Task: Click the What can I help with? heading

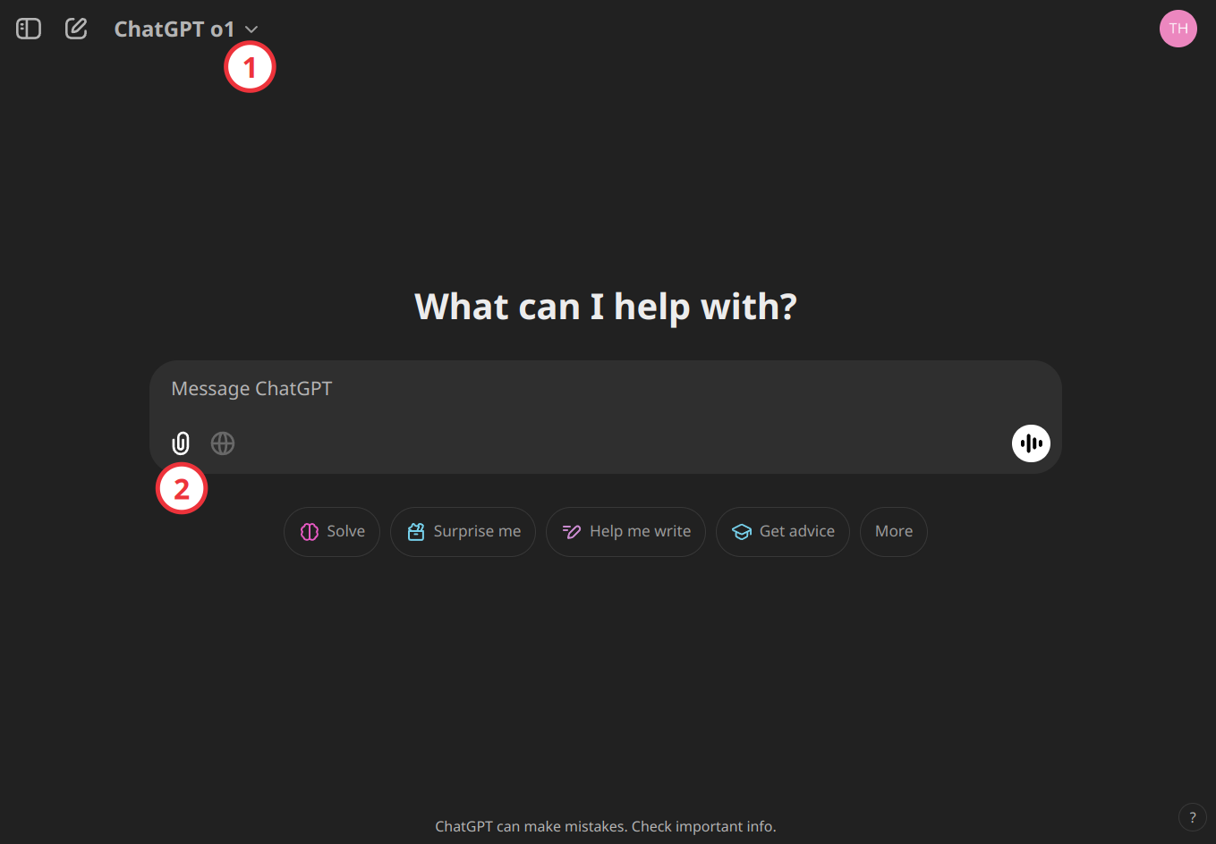Action: pyautogui.click(x=606, y=307)
